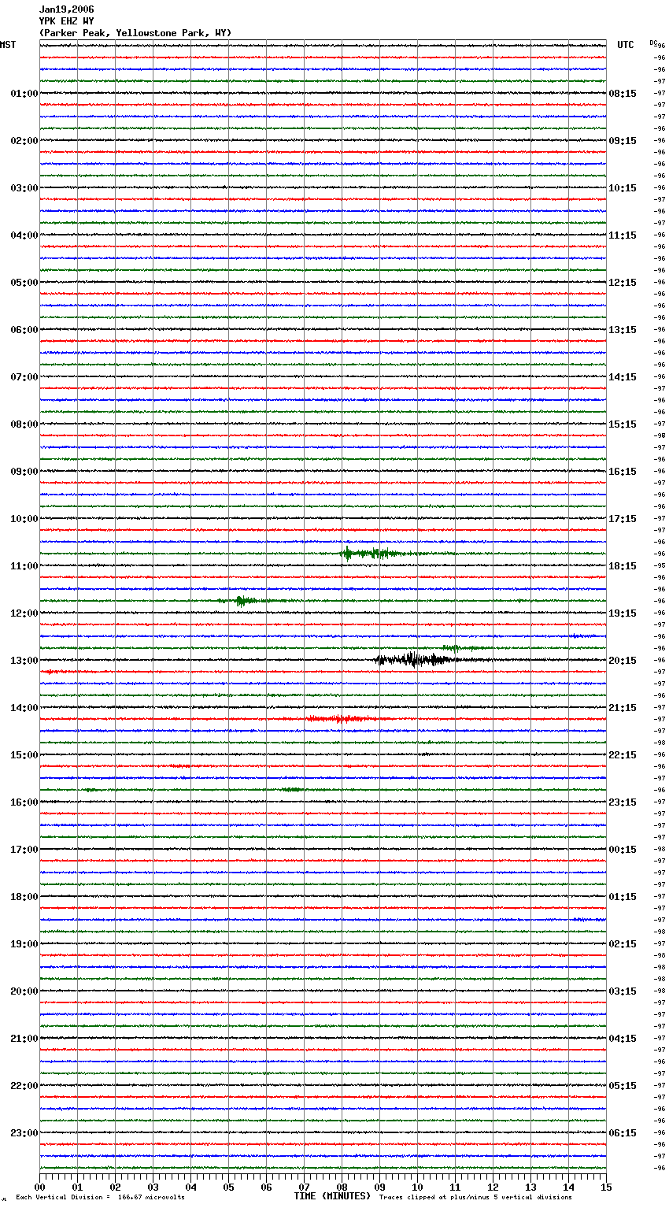Click the "18:00" MST hour label
Viewport: 669px width, 1208px height.
[x=24, y=897]
